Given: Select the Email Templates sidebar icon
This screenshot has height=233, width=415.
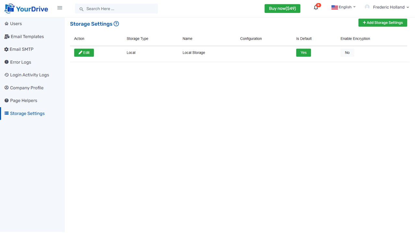Looking at the screenshot, I should pos(6,37).
